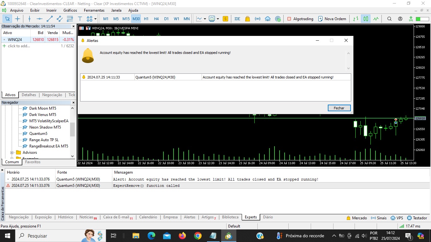The height and width of the screenshot is (242, 431).
Task: Open the VPS cloud icon in toolbar
Action: click(268, 19)
